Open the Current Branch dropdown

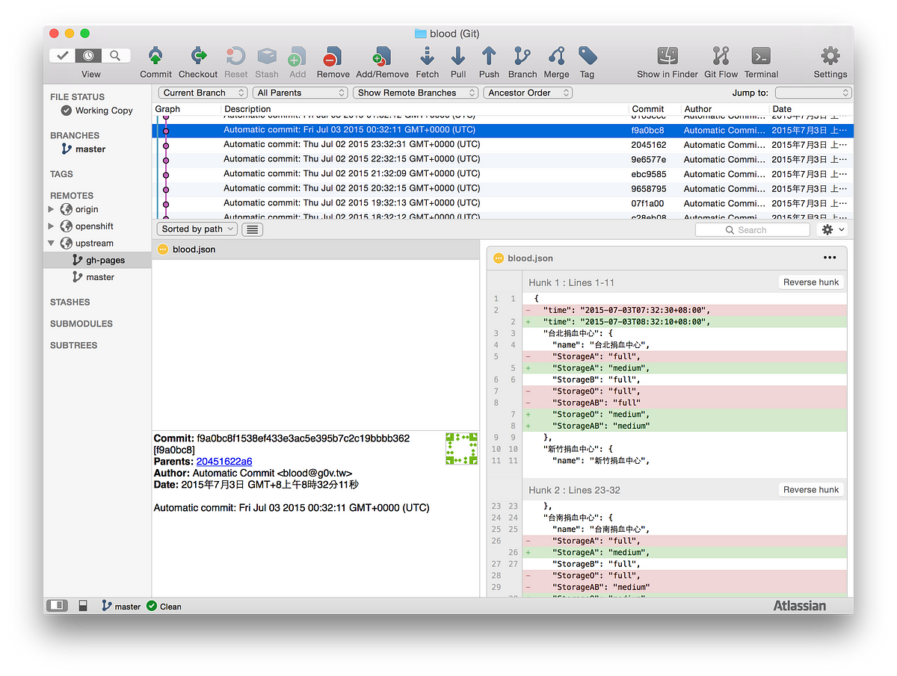click(x=203, y=93)
